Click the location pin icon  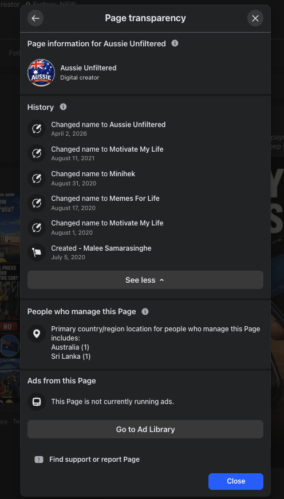tap(37, 334)
